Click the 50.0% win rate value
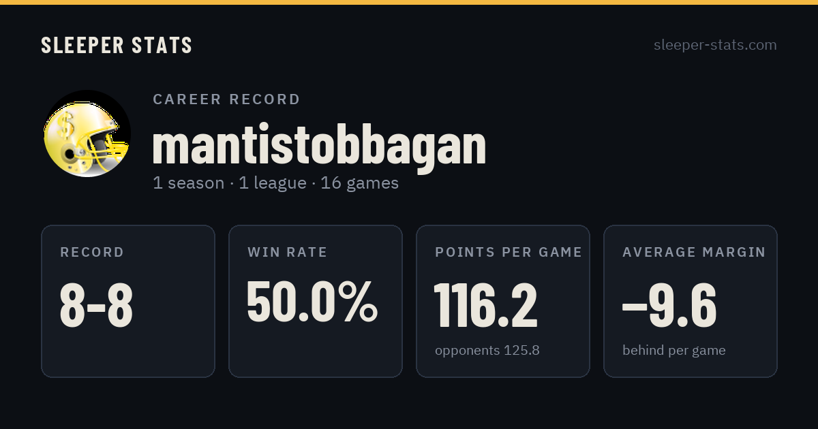This screenshot has height=429, width=818. (312, 301)
